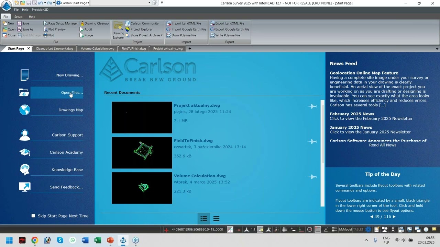The image size is (440, 247).
Task: Show the previous Tip of the Day
Action: tap(372, 217)
